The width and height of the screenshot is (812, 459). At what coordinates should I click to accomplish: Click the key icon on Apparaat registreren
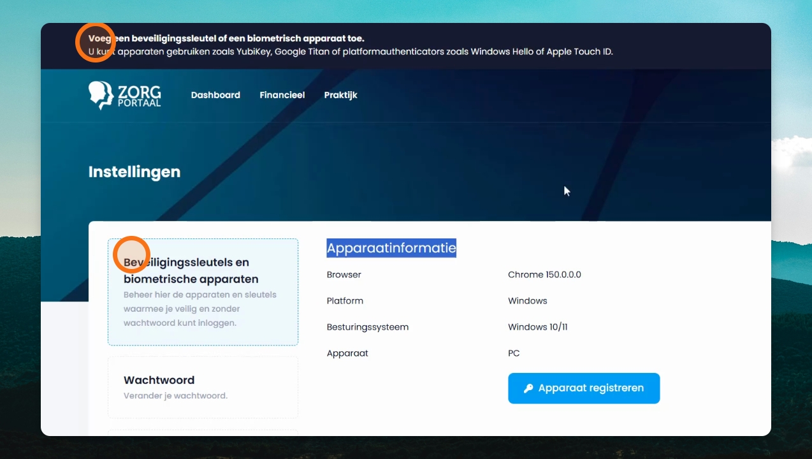(528, 388)
